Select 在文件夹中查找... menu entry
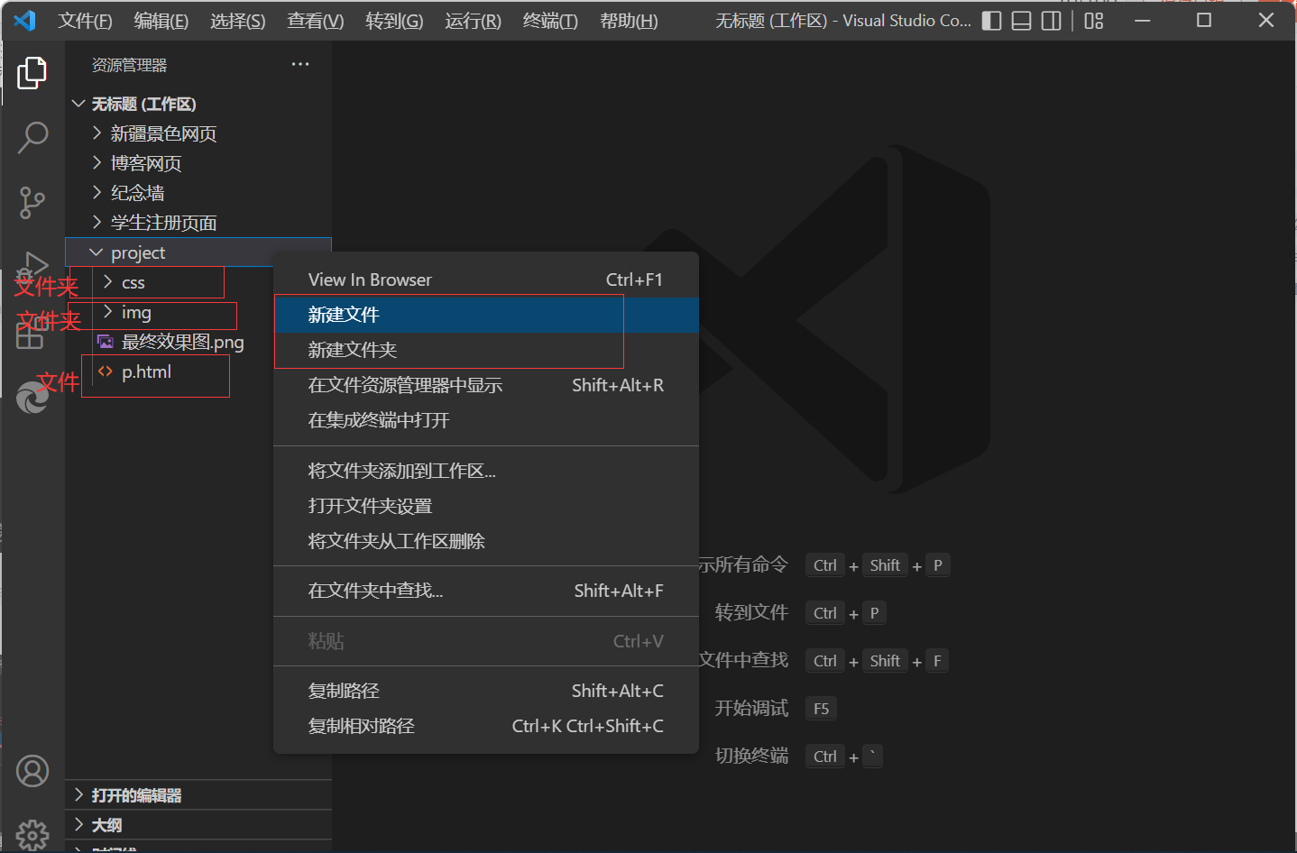The height and width of the screenshot is (853, 1297). (x=486, y=591)
